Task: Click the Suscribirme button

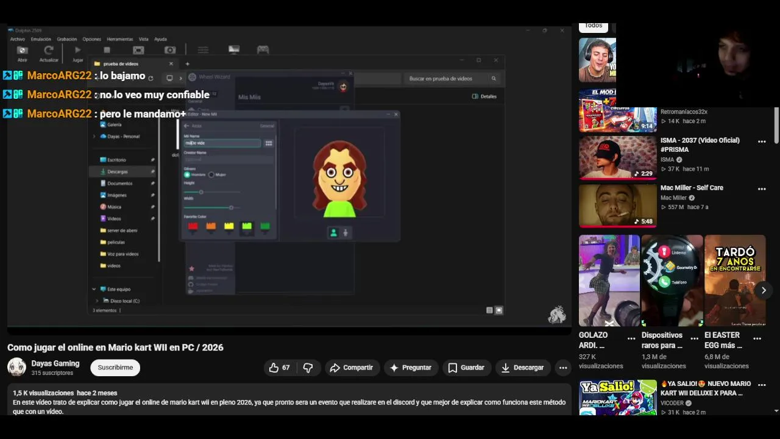Action: coord(115,368)
